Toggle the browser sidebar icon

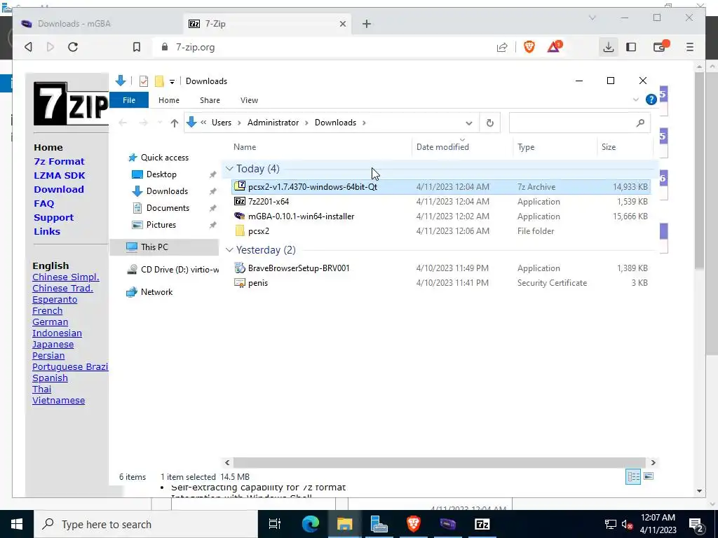coord(631,47)
